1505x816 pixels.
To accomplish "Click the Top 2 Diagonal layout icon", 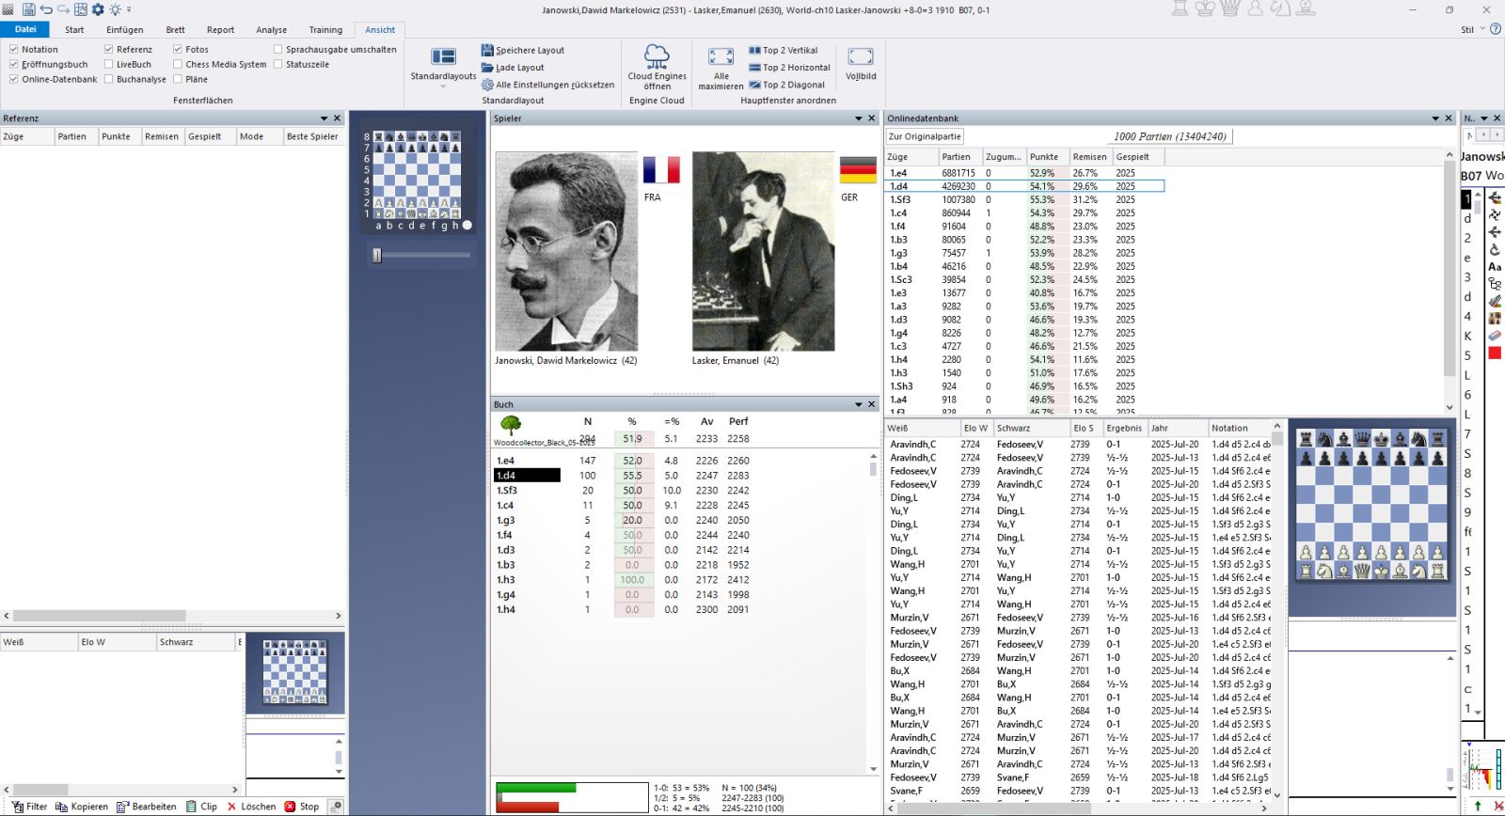I will tap(755, 85).
